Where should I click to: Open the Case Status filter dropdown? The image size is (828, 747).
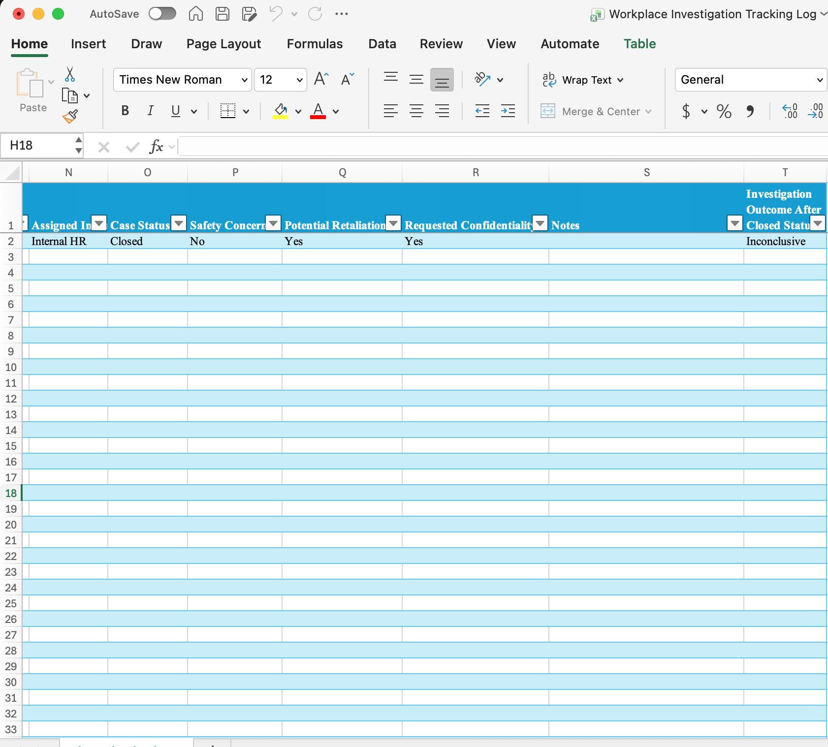coord(179,223)
